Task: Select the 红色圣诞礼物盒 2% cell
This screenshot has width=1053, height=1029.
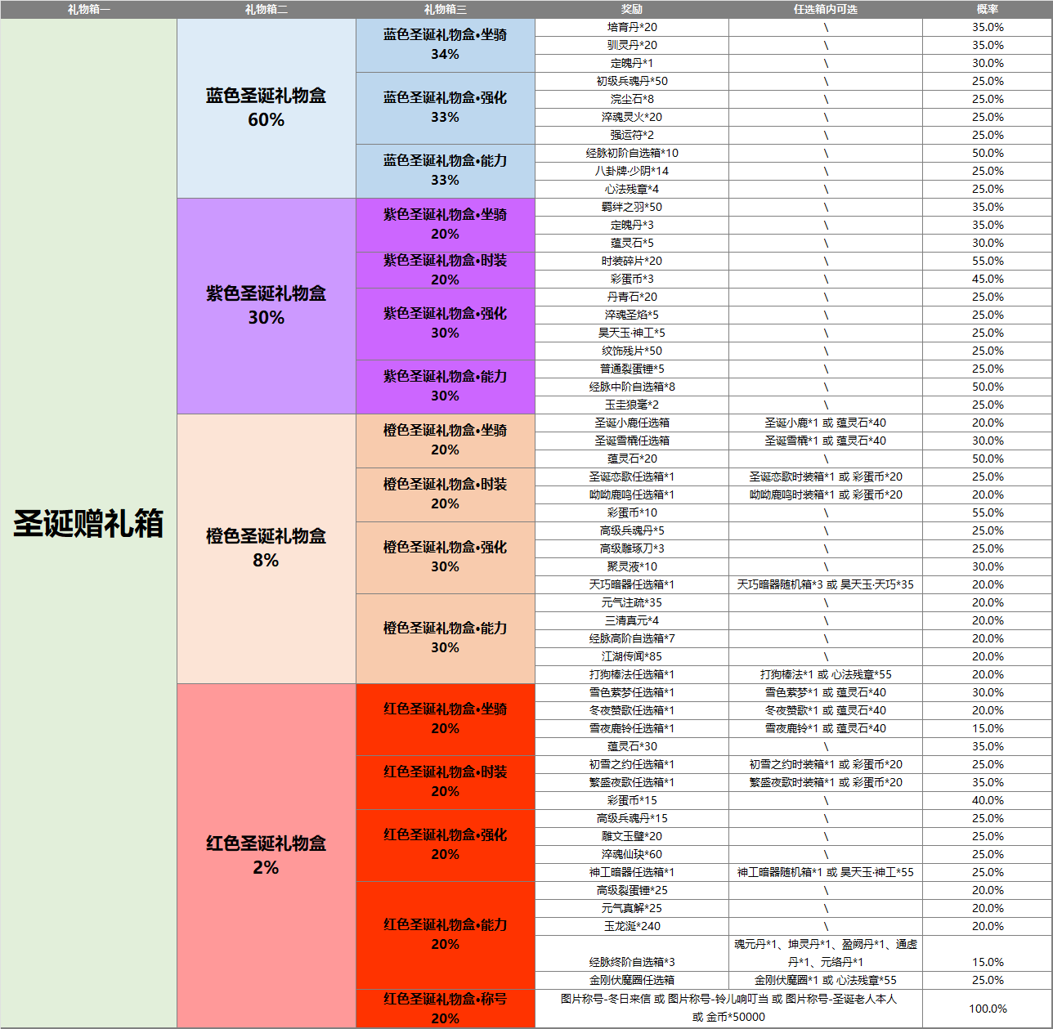Action: 267,856
